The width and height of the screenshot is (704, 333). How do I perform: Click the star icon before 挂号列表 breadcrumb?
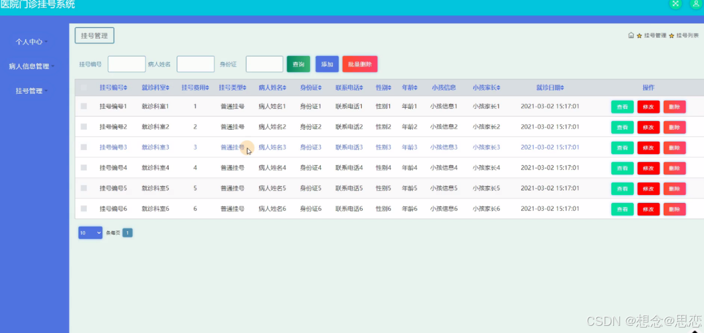[671, 36]
